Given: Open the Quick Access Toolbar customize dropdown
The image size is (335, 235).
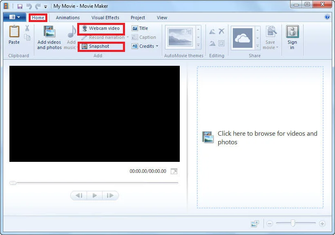Looking at the screenshot, I should tap(45, 7).
